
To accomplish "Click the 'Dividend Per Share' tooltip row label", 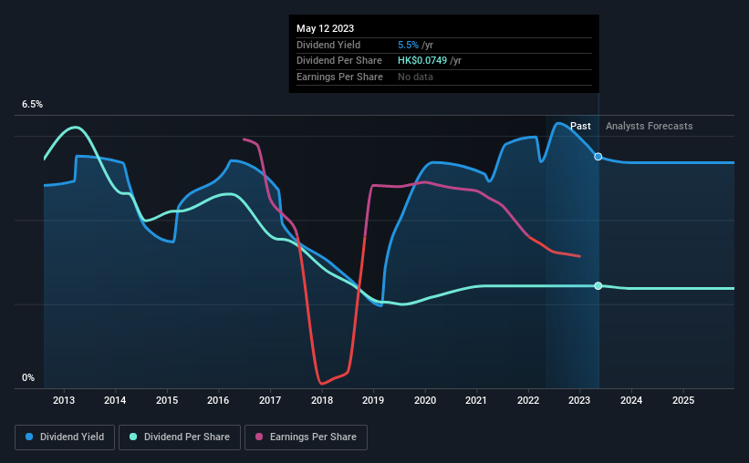I will (x=339, y=61).
